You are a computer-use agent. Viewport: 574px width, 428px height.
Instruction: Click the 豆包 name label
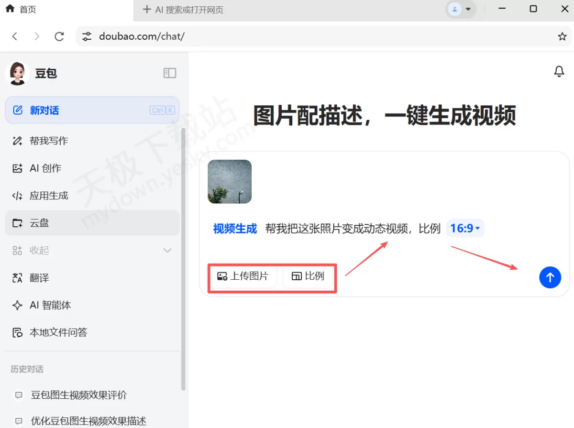[x=46, y=73]
